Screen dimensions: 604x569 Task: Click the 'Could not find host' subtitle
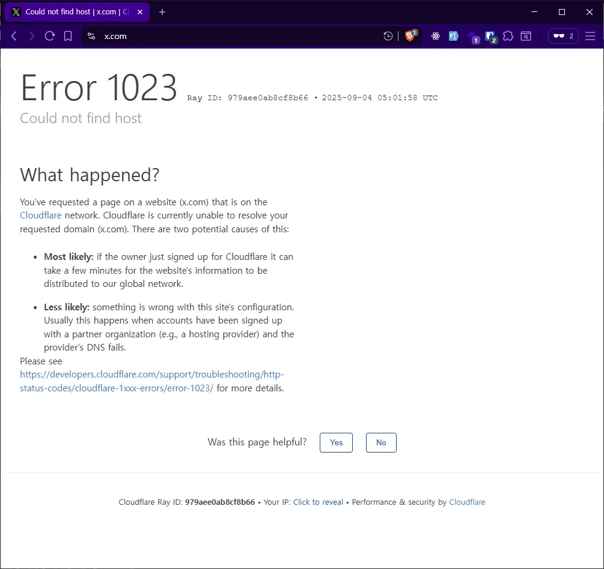click(x=81, y=118)
